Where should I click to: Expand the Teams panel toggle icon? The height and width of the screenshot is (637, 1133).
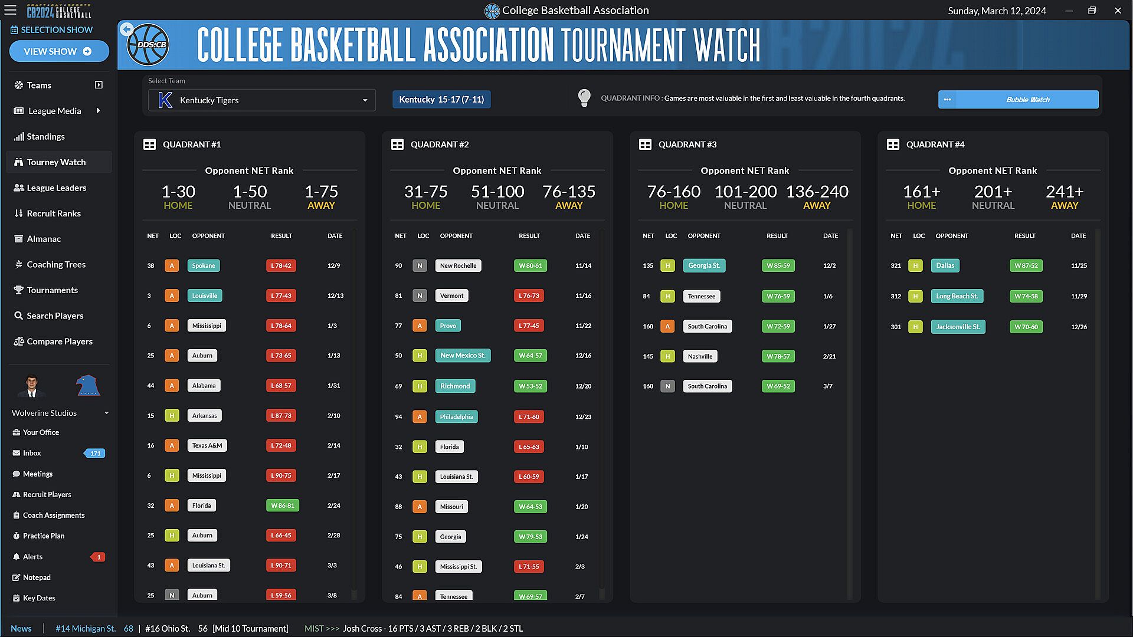pyautogui.click(x=99, y=85)
